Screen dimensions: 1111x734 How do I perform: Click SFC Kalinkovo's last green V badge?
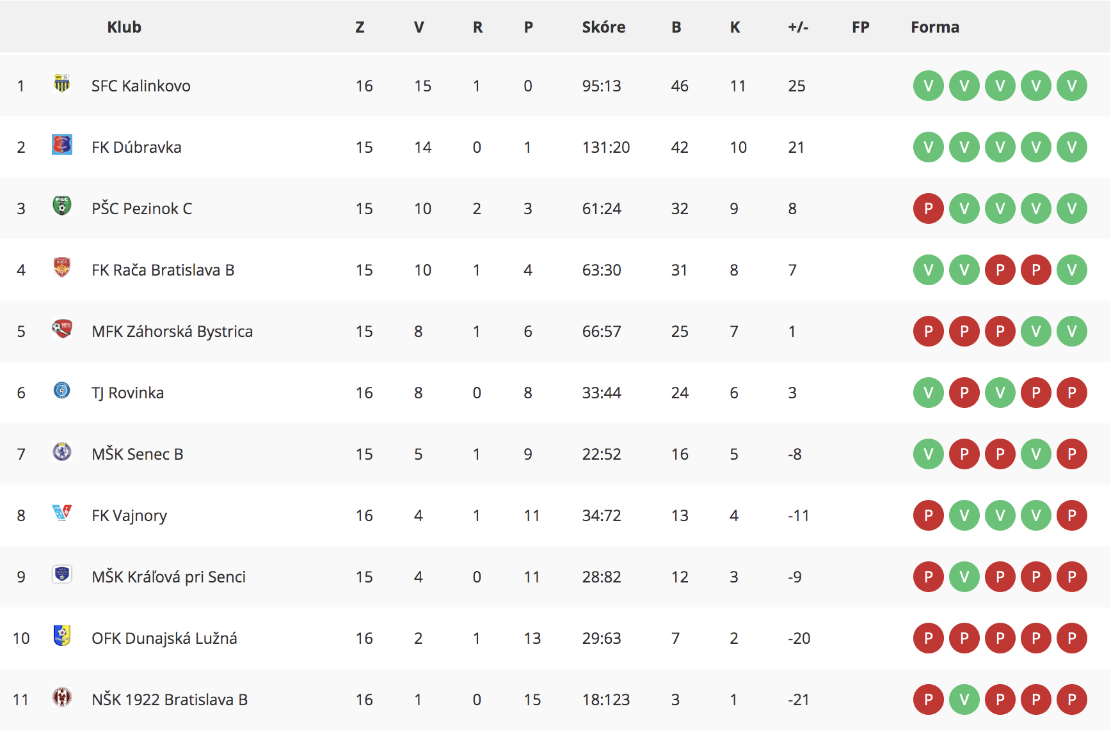[1072, 86]
